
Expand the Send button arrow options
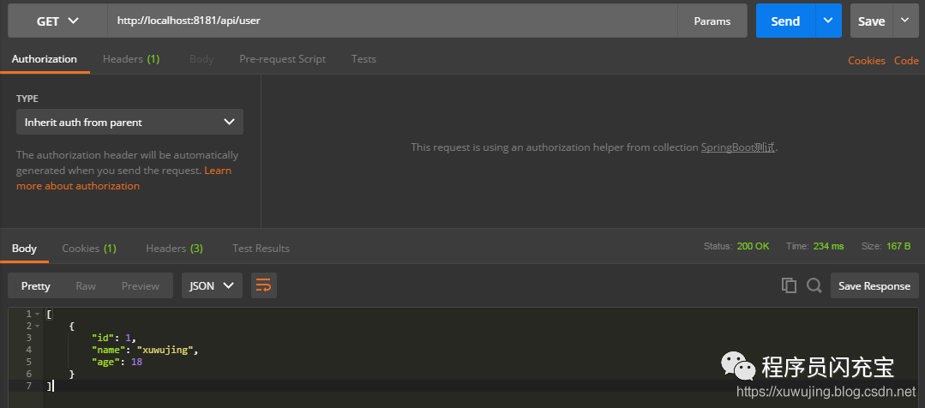pyautogui.click(x=828, y=21)
